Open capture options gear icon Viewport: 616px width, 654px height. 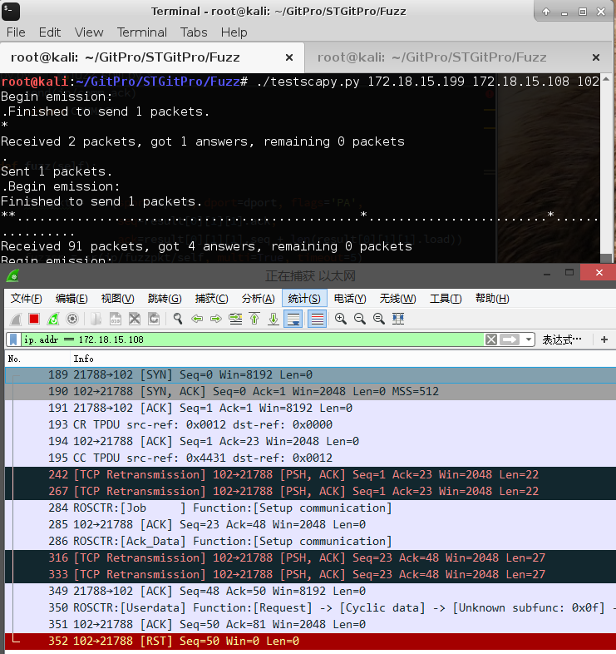point(72,319)
